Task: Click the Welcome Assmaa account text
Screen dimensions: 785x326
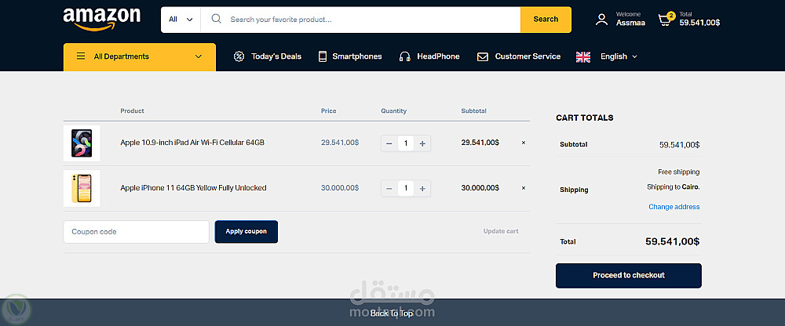Action: click(630, 19)
